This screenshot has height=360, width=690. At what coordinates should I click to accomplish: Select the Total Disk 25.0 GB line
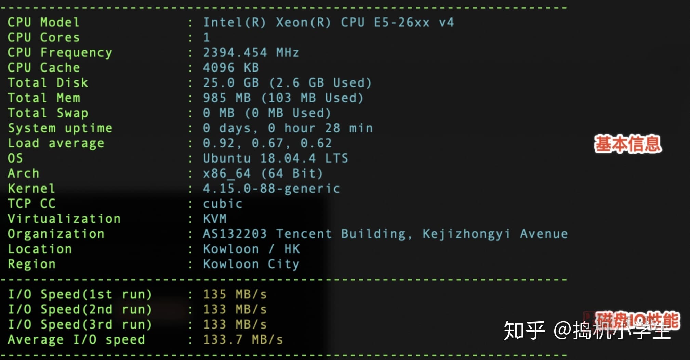click(x=189, y=83)
